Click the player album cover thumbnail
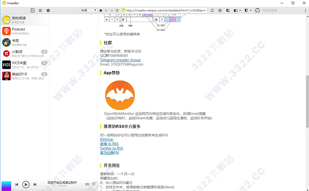Viewport: 309px width, 191px height. click(6, 186)
